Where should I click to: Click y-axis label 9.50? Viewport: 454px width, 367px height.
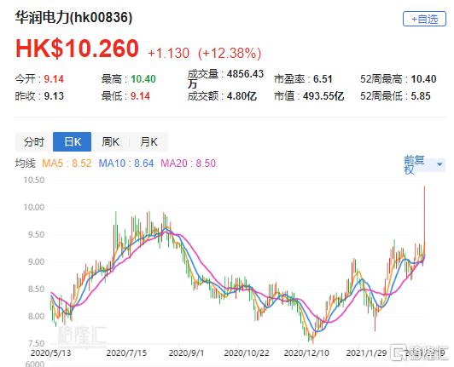click(x=36, y=234)
